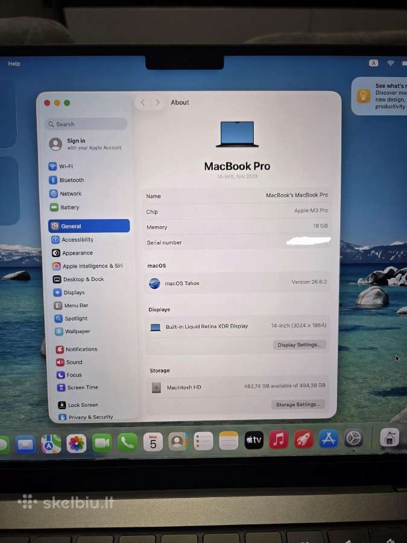This screenshot has height=543, width=407.
Task: Click the input source menu bar icon
Action: (x=373, y=63)
